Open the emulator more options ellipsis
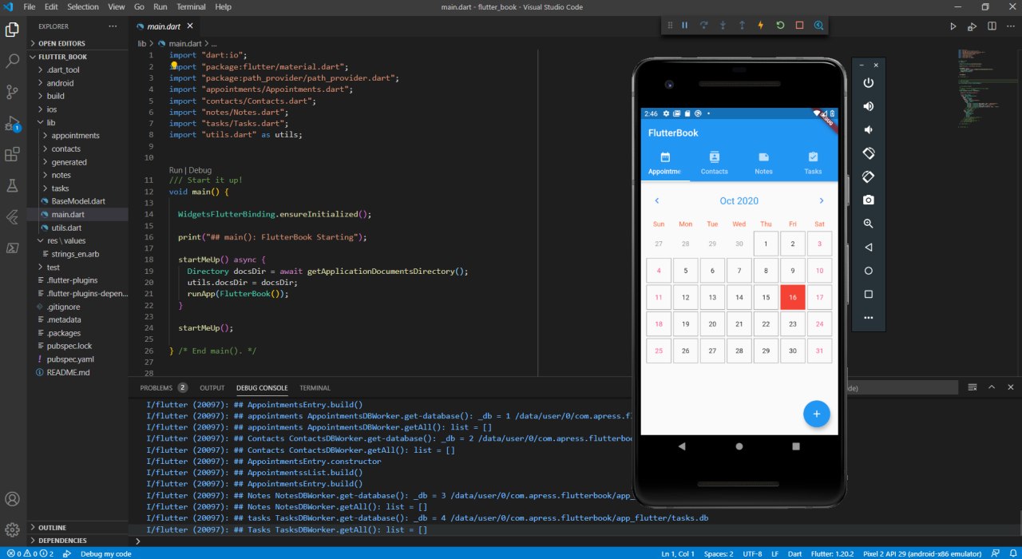 coord(869,318)
